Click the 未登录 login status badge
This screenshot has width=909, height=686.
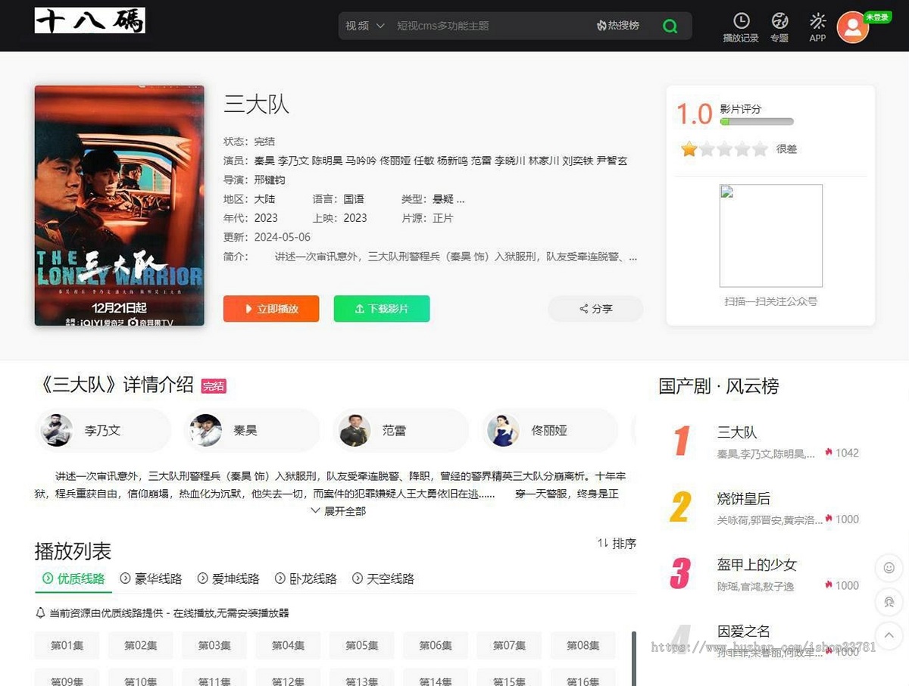click(877, 17)
